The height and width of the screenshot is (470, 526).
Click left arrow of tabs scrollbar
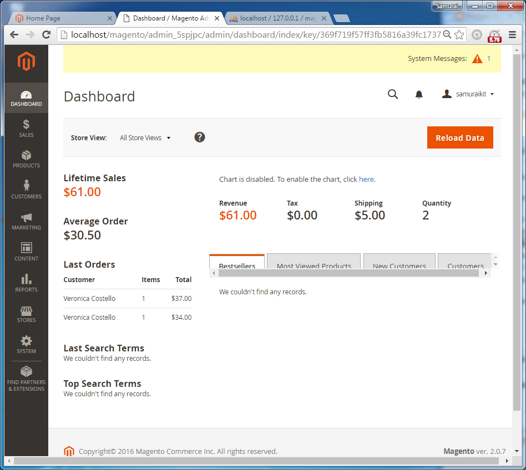[214, 273]
